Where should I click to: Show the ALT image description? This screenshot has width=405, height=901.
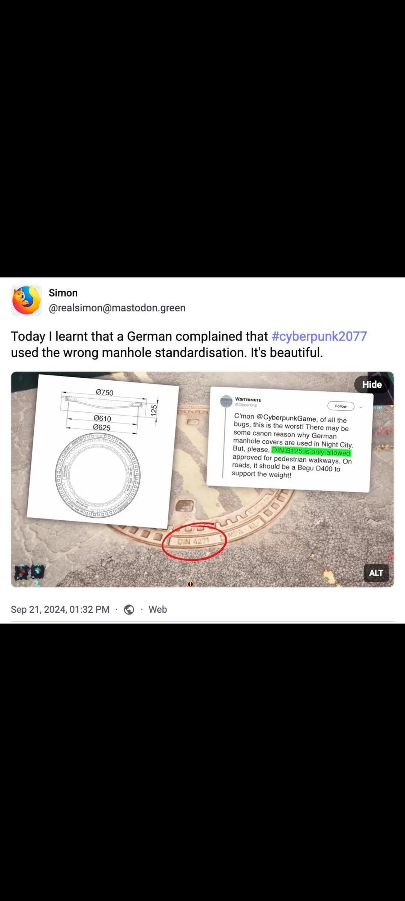[x=376, y=573]
